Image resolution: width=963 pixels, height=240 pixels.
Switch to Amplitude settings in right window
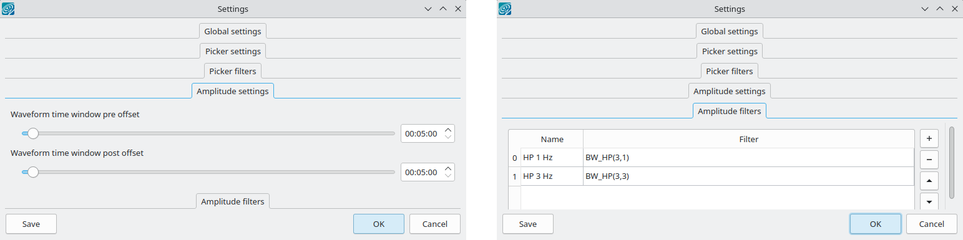[x=730, y=91]
